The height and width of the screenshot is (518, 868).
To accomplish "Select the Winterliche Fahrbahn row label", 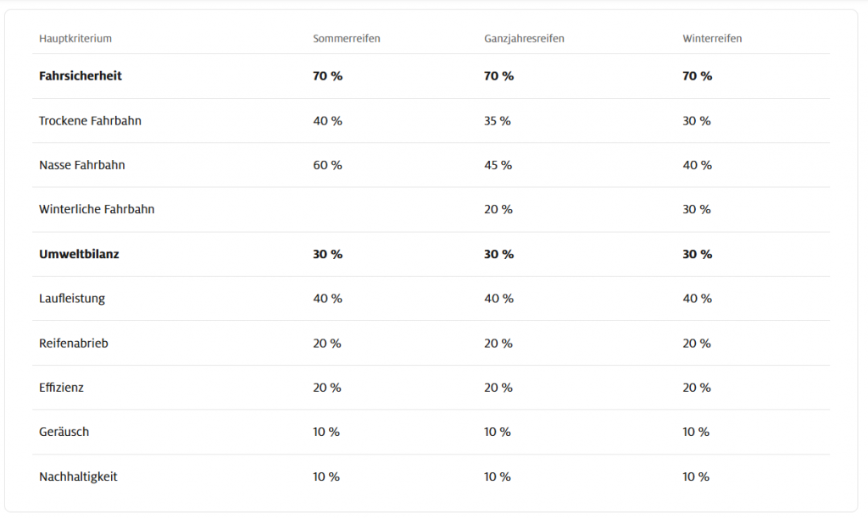I will (97, 209).
